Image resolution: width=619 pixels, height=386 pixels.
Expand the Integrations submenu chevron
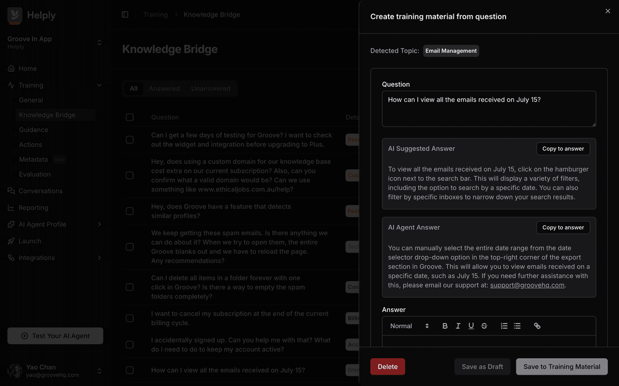click(100, 258)
